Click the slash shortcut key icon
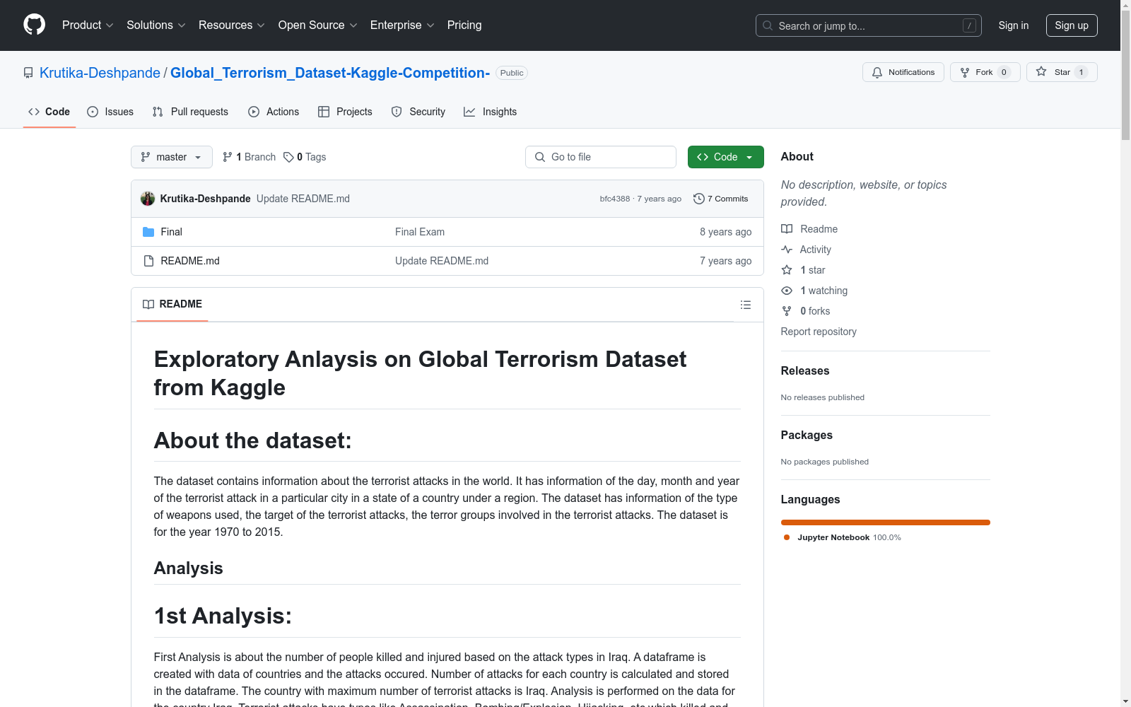This screenshot has width=1131, height=707. point(970,25)
